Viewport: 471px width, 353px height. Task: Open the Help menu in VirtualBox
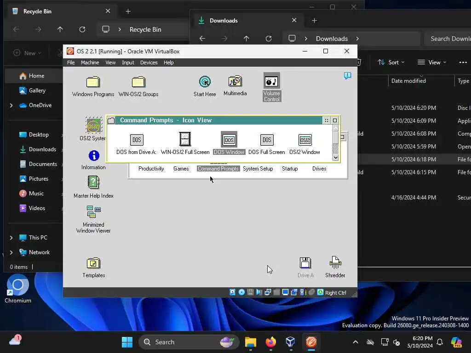coord(168,63)
